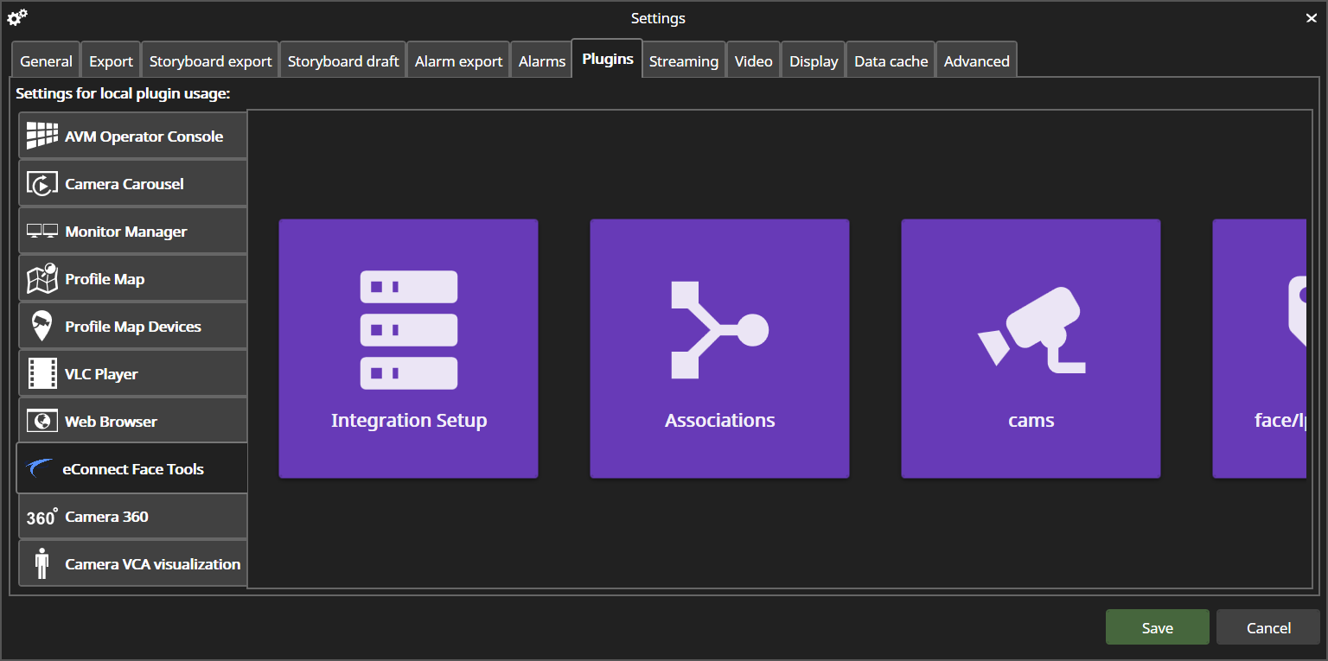Screen dimensions: 1328x661
Task: Click the Camera 360 degree icon
Action: tap(41, 517)
